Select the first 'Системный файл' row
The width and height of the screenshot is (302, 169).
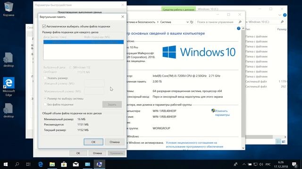tap(266, 81)
